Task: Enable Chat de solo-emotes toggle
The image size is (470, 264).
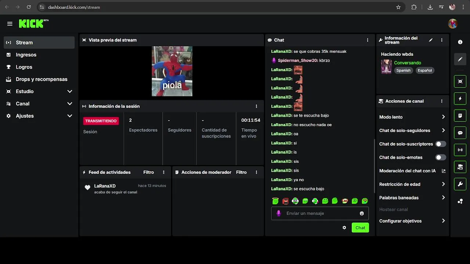Action: tap(441, 157)
